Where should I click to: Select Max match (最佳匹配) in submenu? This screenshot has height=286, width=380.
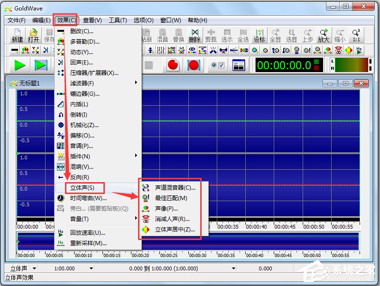174,198
